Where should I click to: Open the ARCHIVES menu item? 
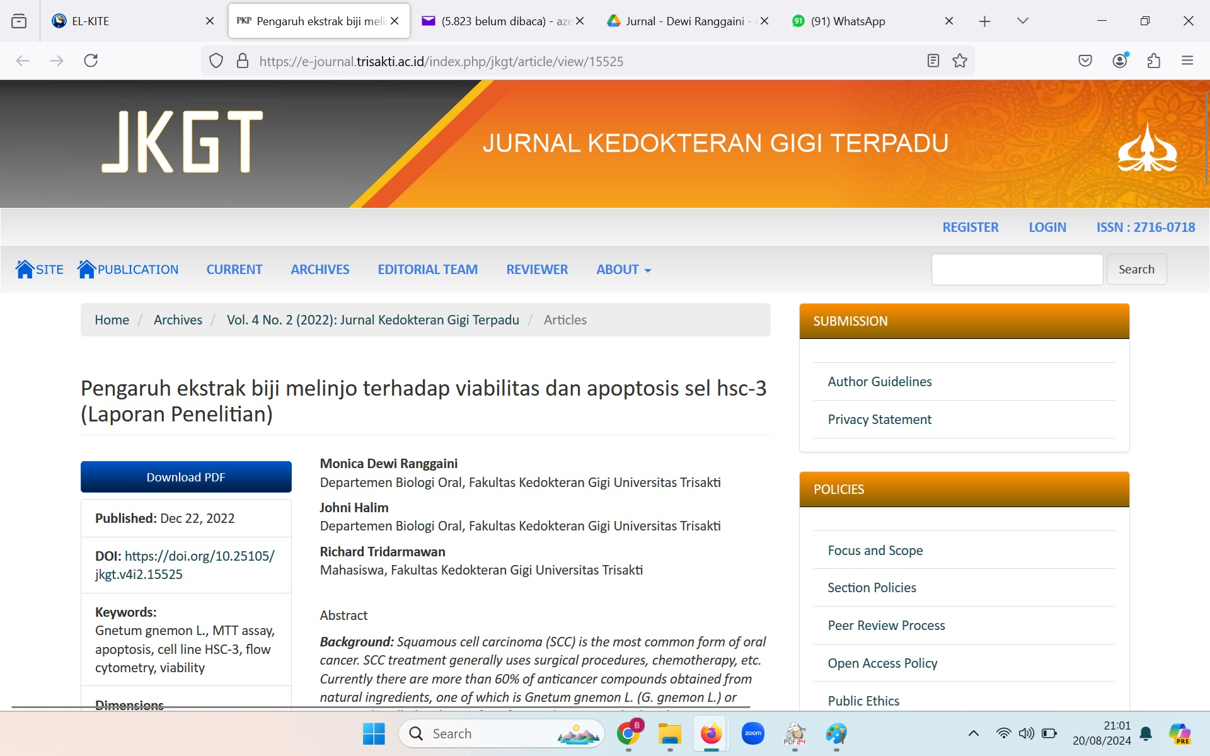click(x=320, y=270)
